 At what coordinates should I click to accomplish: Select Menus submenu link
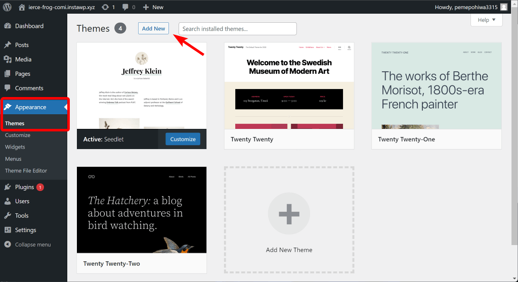pos(13,159)
